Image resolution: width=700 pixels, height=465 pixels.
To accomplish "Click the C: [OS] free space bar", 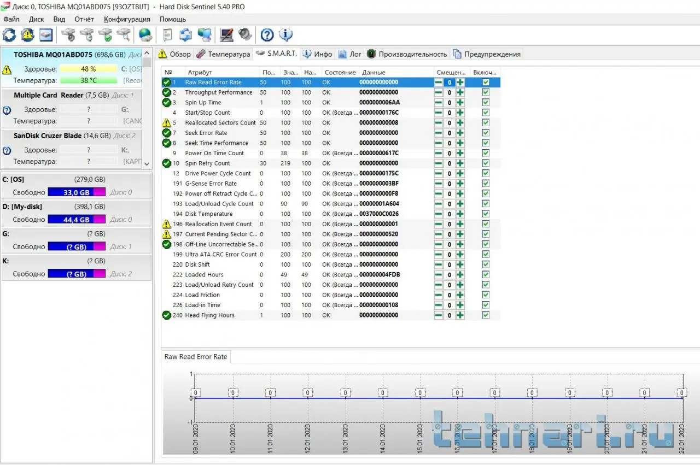I will (76, 192).
